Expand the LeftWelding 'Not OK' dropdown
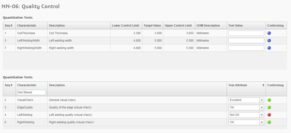The width and height of the screenshot is (291, 133). [x=262, y=115]
